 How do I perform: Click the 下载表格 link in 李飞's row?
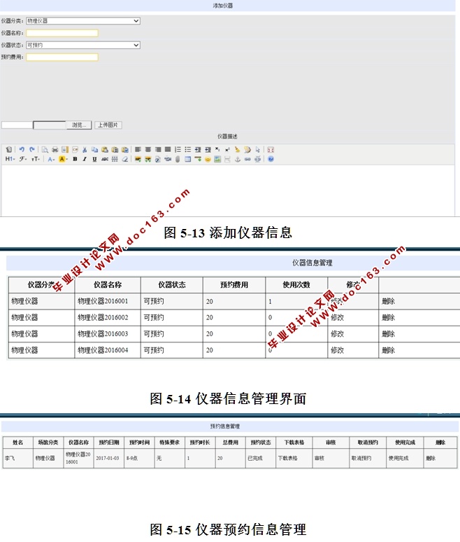point(287,458)
